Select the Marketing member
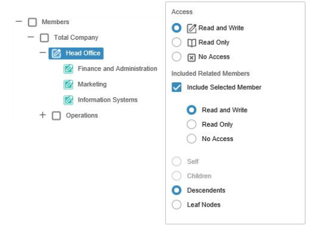Viewport: 309px width, 229px height. click(x=92, y=85)
